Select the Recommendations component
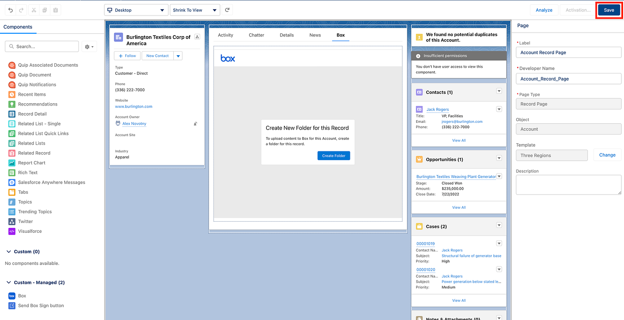Viewport: 624px width, 320px height. point(33,104)
